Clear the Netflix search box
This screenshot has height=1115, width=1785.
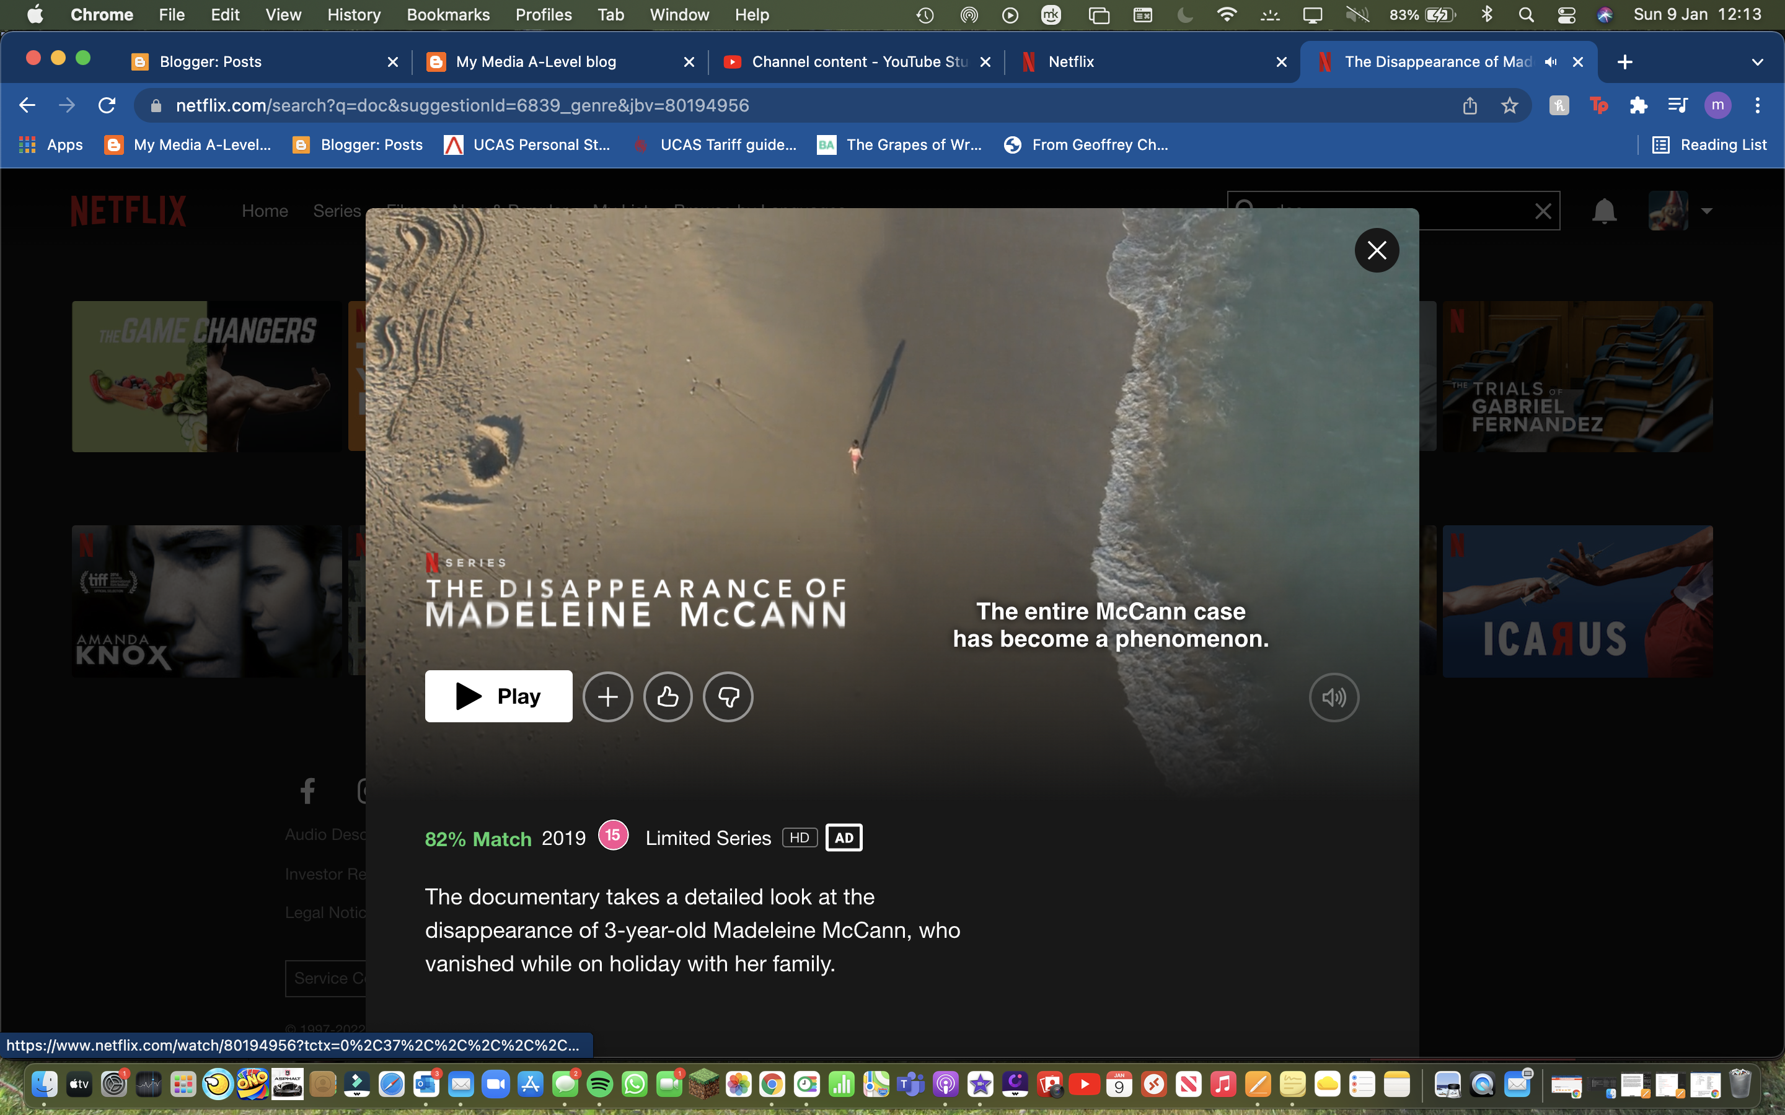(1542, 212)
